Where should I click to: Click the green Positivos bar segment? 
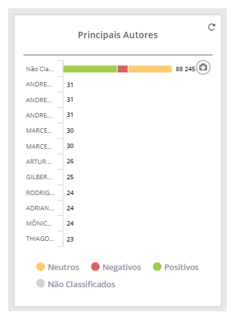90,69
